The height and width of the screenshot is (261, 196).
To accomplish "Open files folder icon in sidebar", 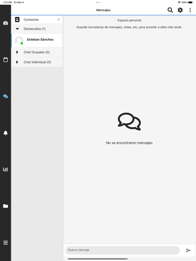I will [5, 206].
